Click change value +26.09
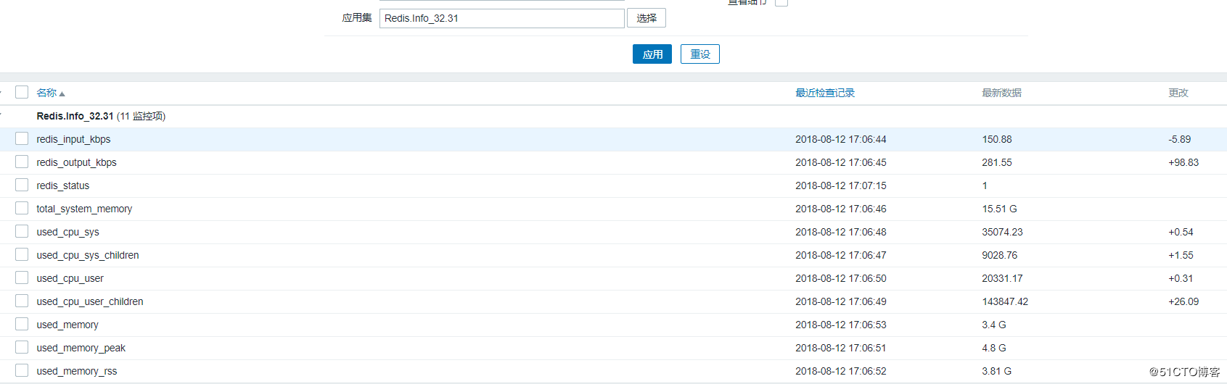The width and height of the screenshot is (1227, 384). click(1183, 301)
